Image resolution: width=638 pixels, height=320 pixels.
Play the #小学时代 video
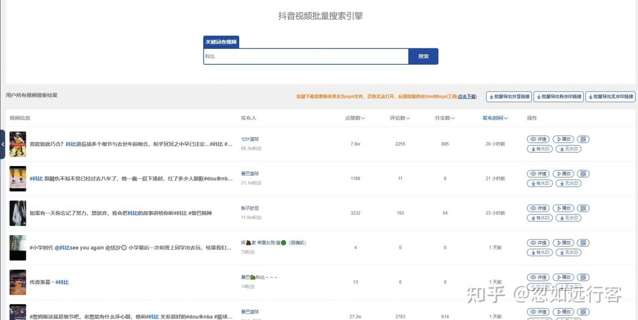[x=564, y=243]
